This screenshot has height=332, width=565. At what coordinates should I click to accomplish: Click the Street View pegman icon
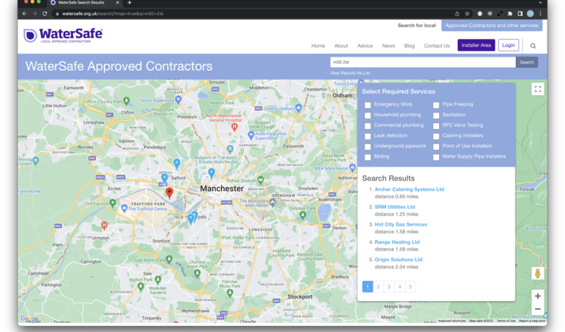[x=537, y=273]
